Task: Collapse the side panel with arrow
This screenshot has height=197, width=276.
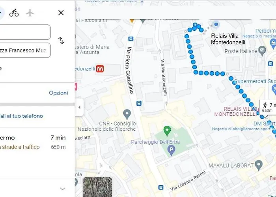Action: [x=79, y=107]
